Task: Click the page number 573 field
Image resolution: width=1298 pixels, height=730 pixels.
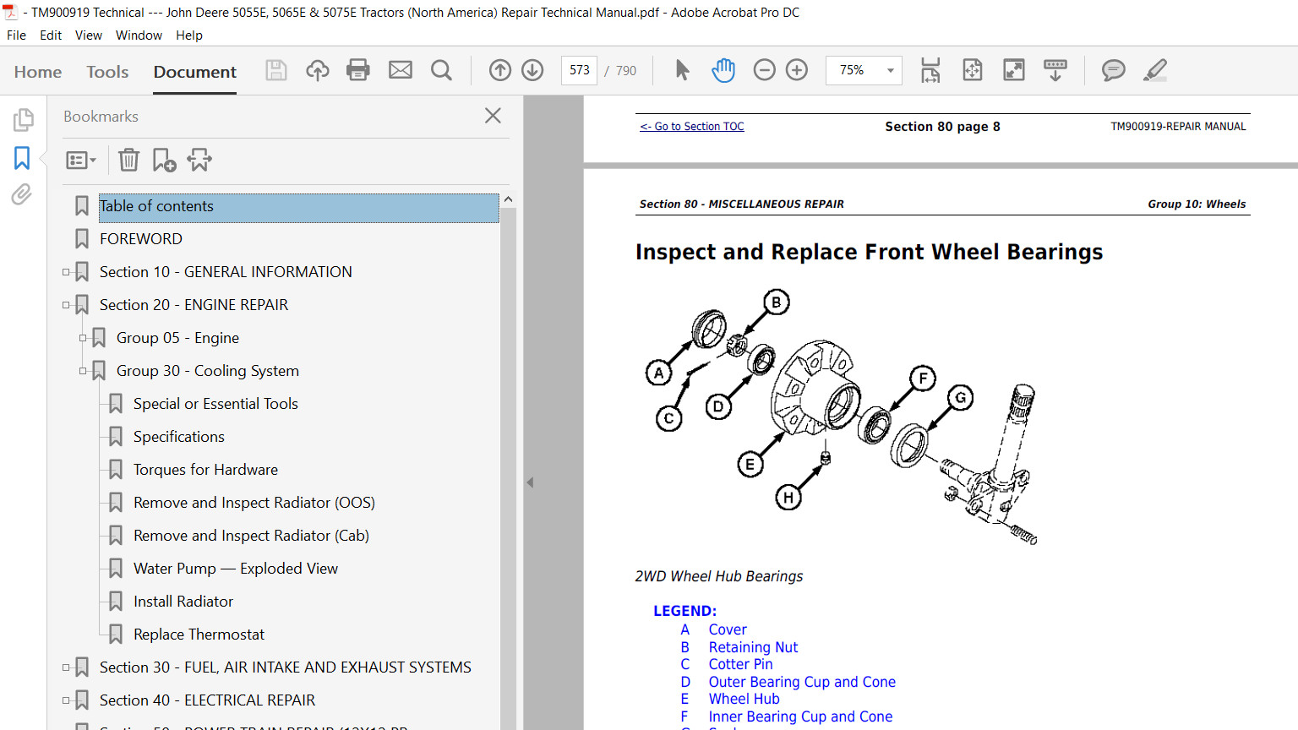Action: (x=580, y=70)
